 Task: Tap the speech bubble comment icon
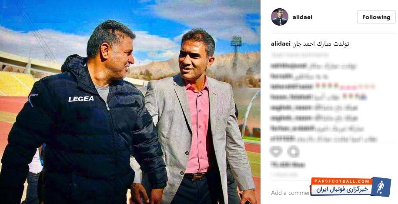click(x=294, y=152)
